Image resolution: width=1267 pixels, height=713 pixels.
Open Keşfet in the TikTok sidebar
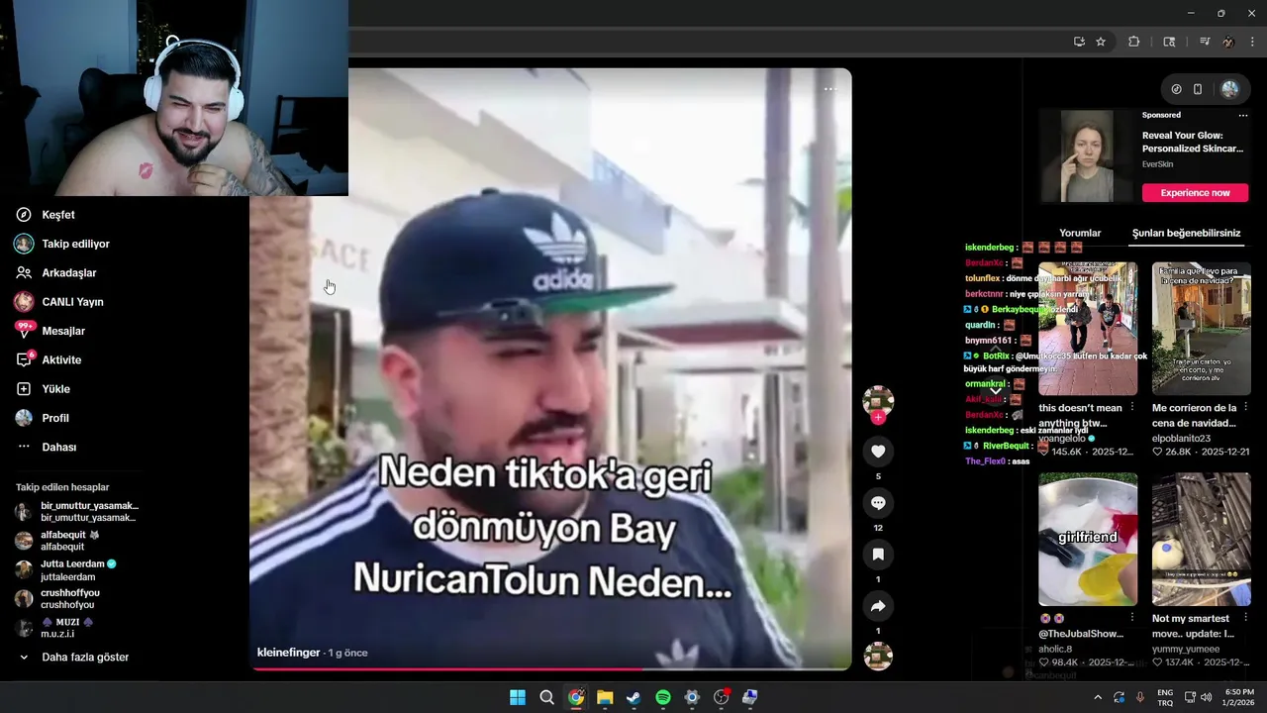point(45,215)
